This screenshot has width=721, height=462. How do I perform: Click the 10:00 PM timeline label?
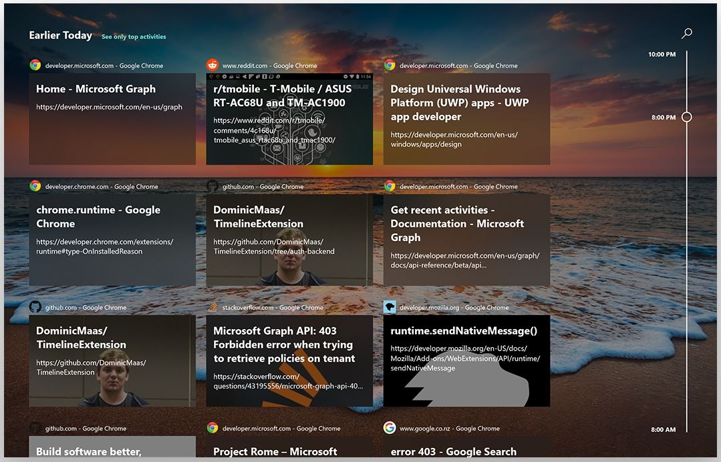pos(662,54)
